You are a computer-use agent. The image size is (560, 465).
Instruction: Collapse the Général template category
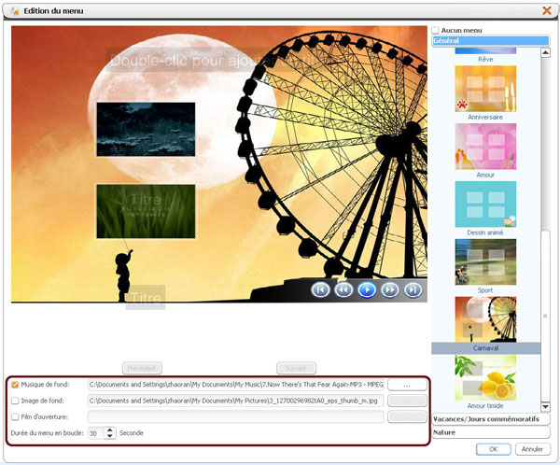(x=491, y=41)
